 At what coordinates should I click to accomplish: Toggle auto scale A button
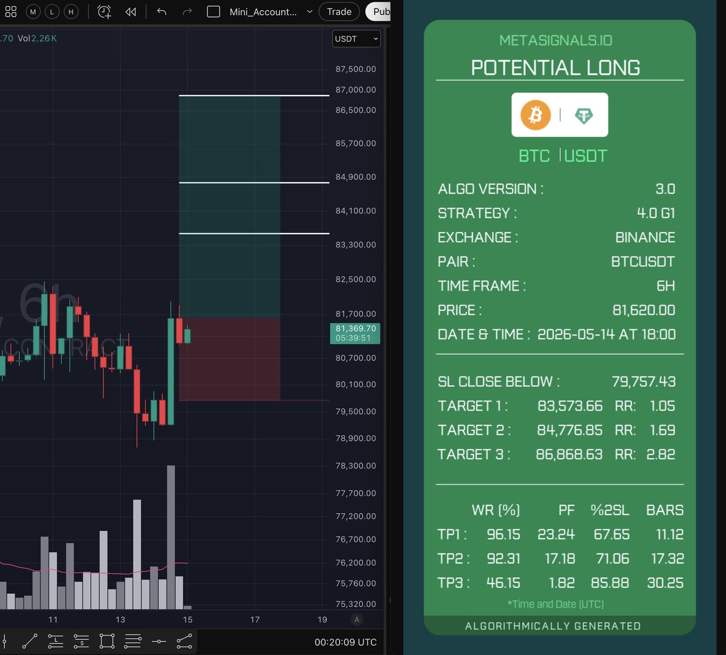point(357,619)
